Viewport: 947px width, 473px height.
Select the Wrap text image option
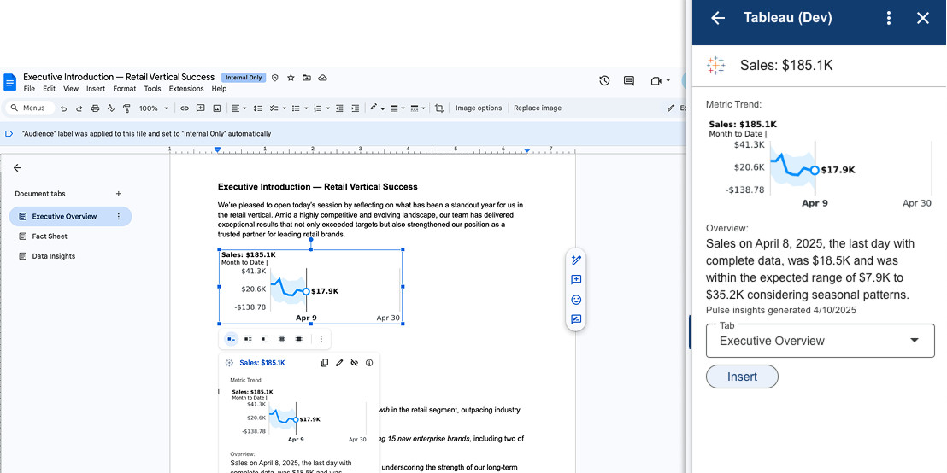click(x=248, y=339)
